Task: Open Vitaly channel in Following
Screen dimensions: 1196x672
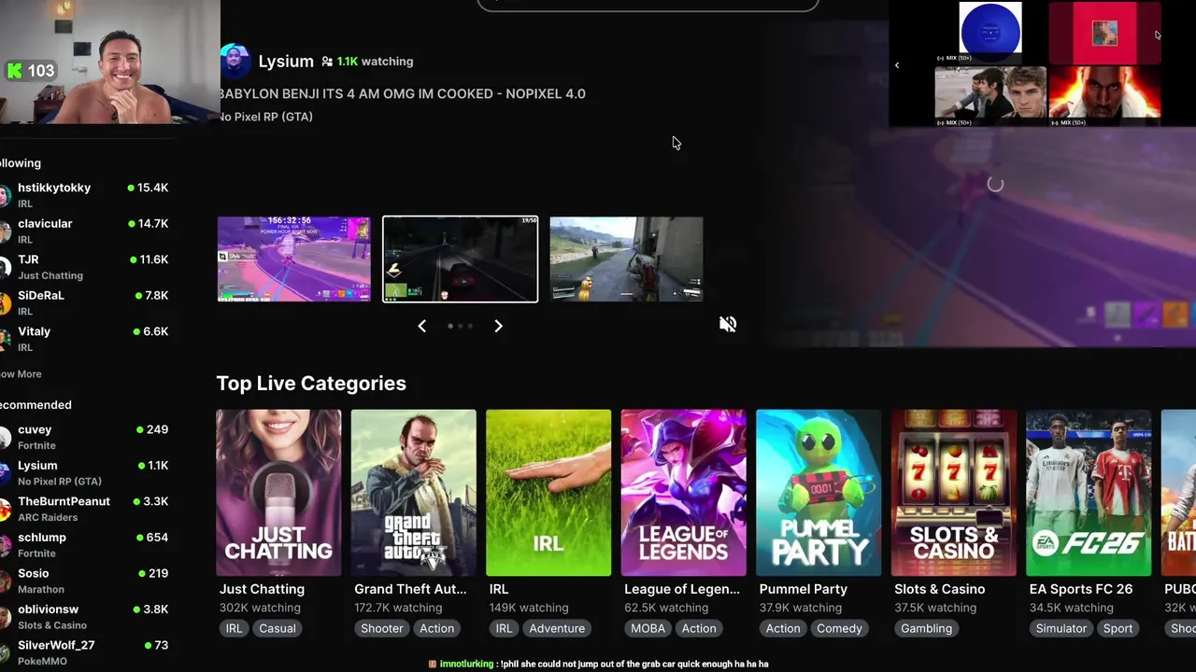Action: click(34, 331)
